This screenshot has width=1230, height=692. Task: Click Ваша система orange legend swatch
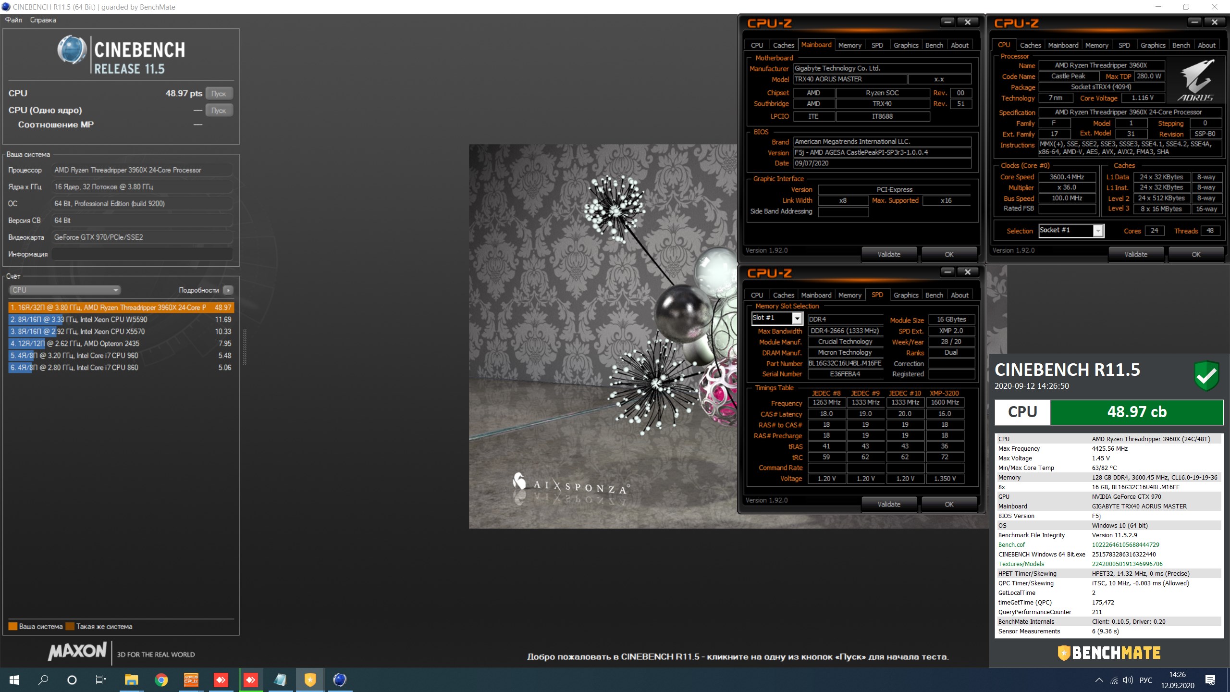(x=13, y=626)
